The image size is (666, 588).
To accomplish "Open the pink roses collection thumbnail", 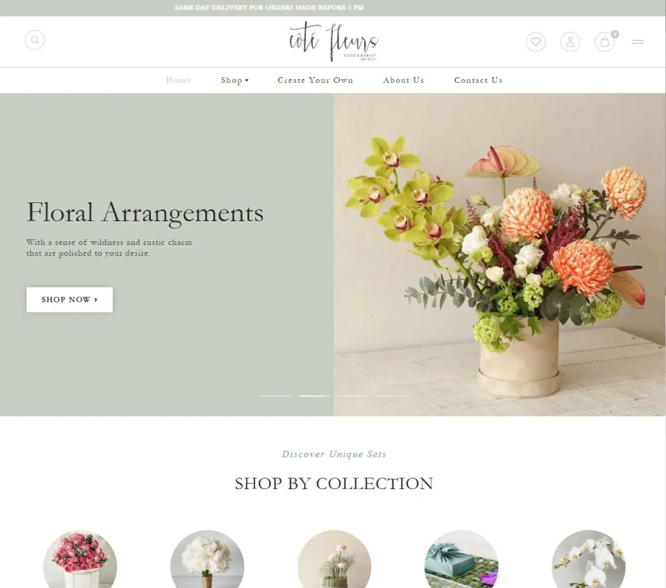I will coord(80,559).
